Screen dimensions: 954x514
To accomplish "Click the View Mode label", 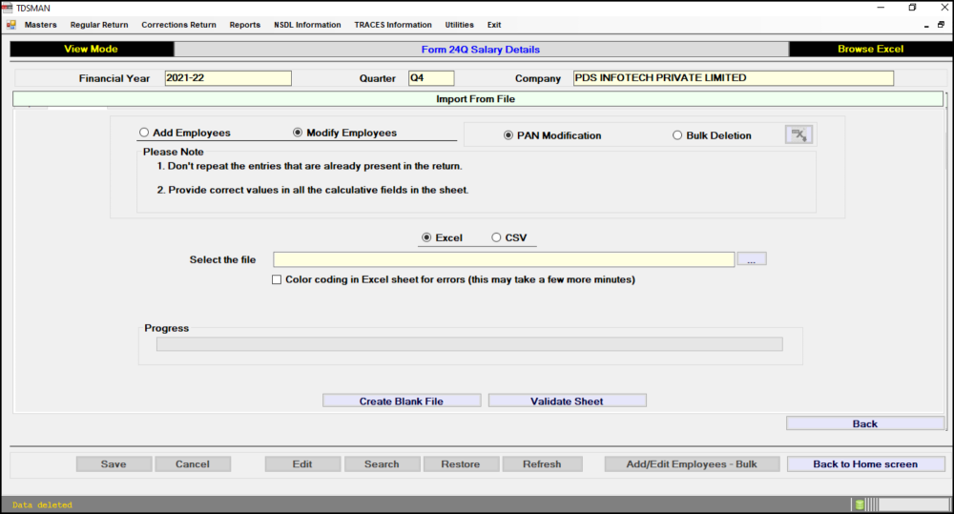I will click(x=92, y=50).
